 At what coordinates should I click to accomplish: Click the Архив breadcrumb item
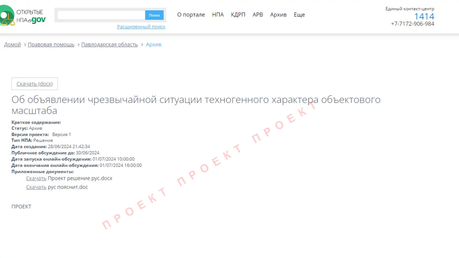154,45
